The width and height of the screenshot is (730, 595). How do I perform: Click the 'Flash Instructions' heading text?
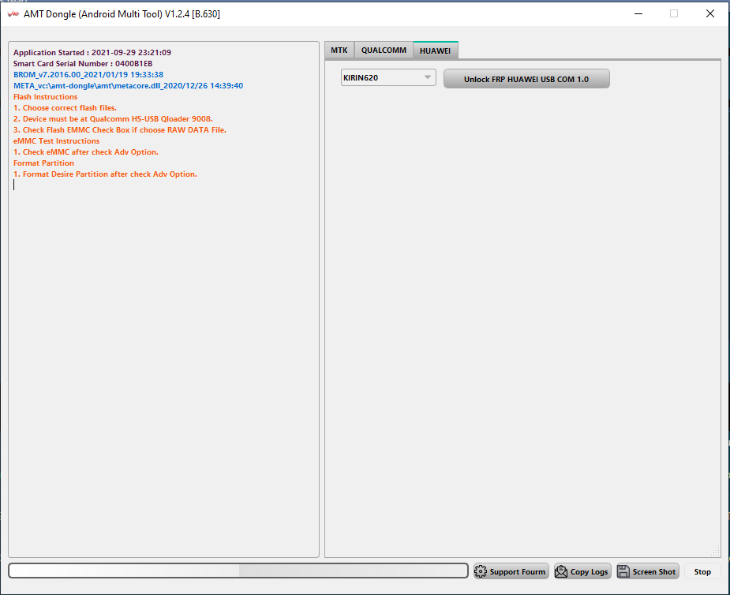(x=45, y=97)
